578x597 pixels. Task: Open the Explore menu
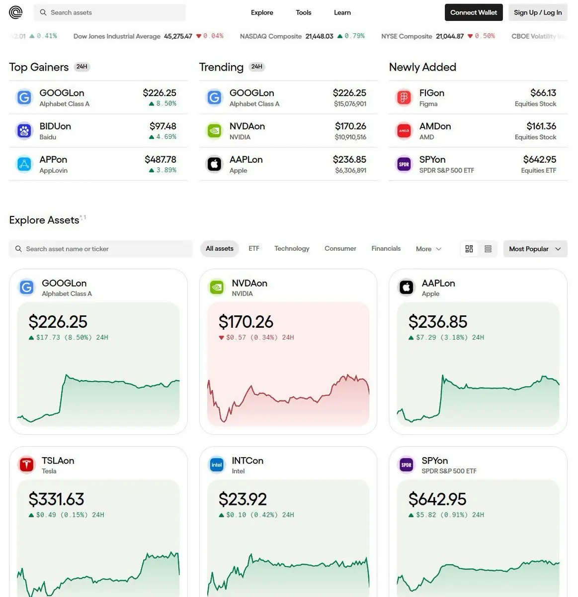tap(262, 12)
